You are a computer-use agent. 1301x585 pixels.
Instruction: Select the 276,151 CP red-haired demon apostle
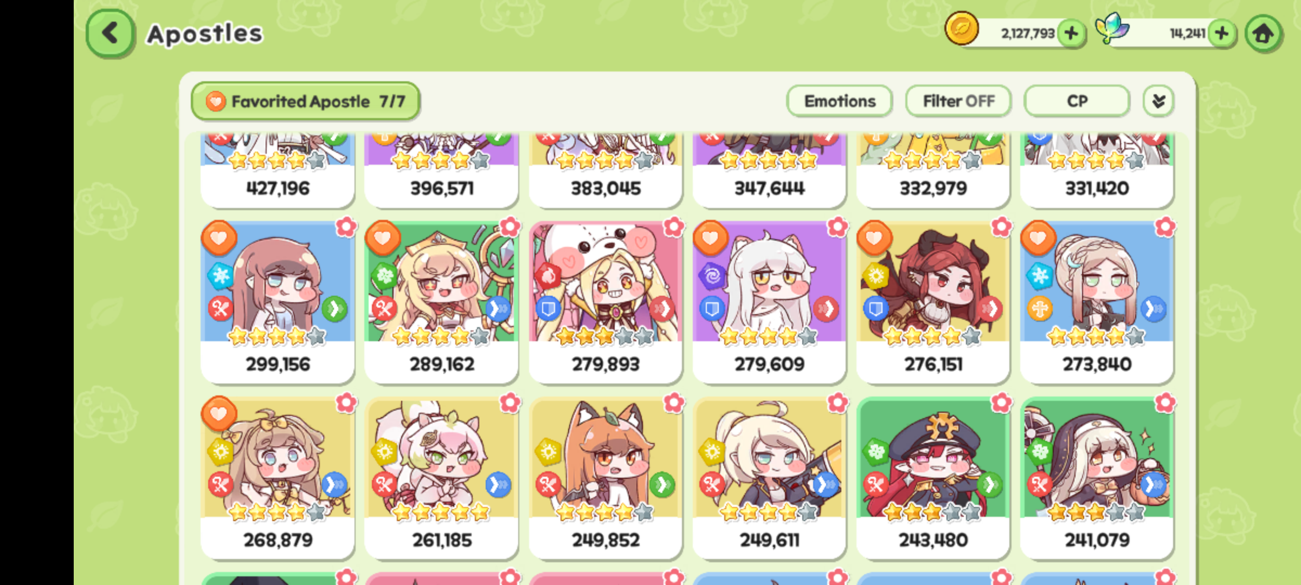[x=933, y=302]
